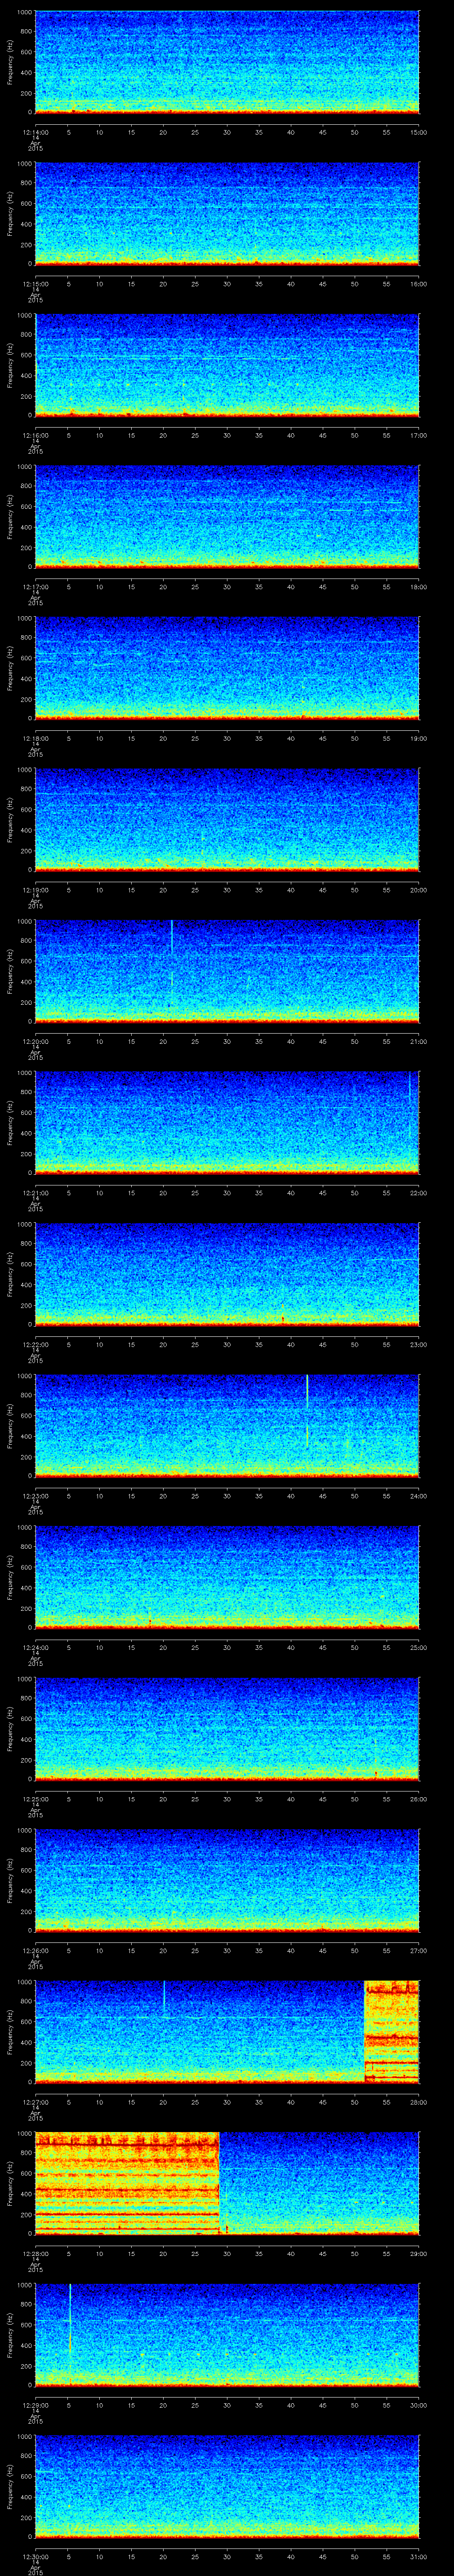Screen dimensions: 454x2576
Task: Click the spectrogram panel starting at 12:20:00
Action: 227,971
